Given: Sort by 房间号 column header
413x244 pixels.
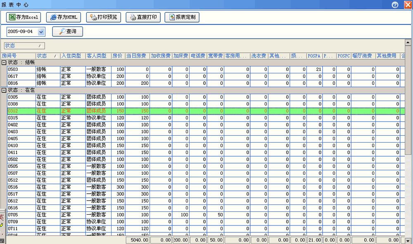Looking at the screenshot, I should (9, 56).
